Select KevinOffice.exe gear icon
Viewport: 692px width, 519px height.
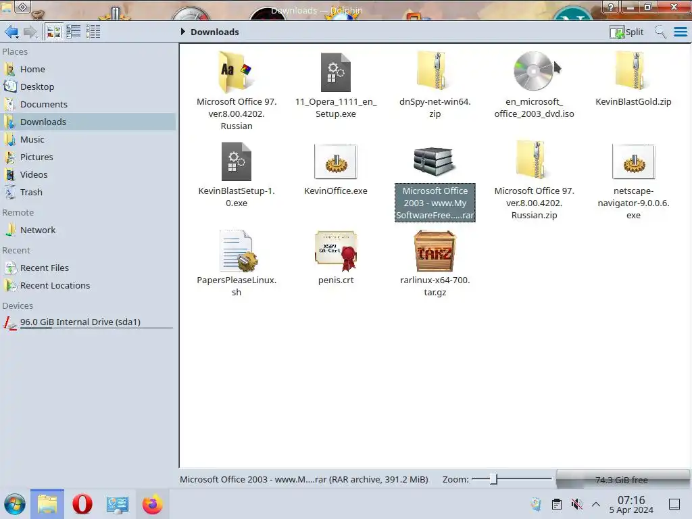(x=336, y=162)
